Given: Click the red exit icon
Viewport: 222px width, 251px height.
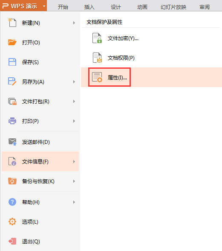Looking at the screenshot, I should [12, 241].
